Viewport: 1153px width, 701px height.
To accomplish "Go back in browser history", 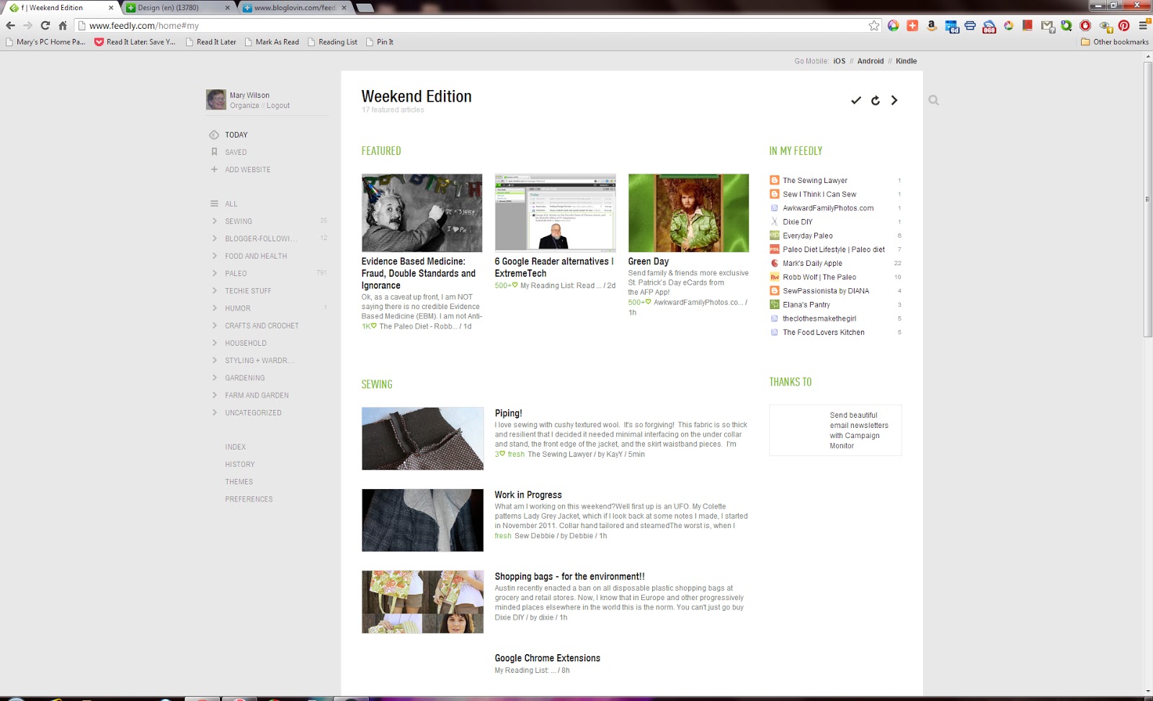I will [10, 25].
